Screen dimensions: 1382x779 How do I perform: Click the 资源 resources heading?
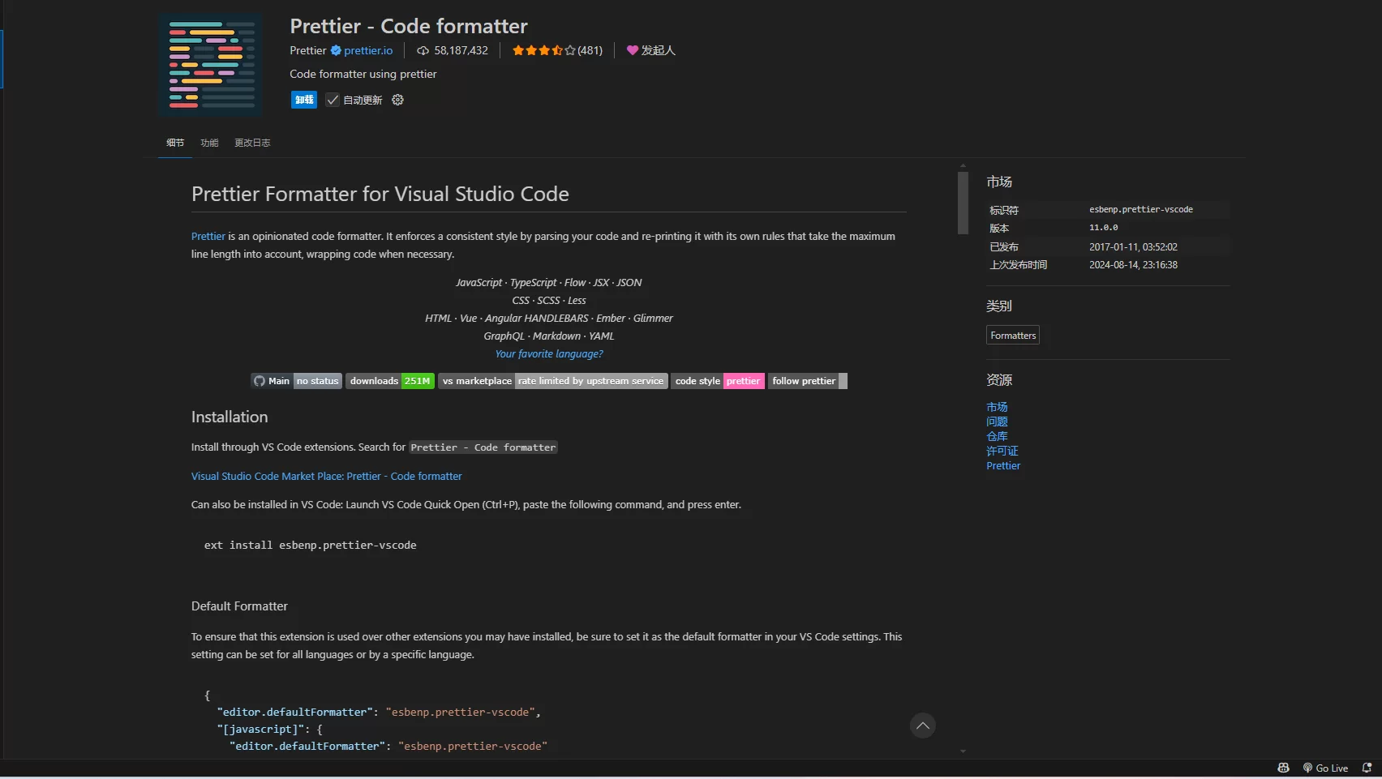point(999,380)
